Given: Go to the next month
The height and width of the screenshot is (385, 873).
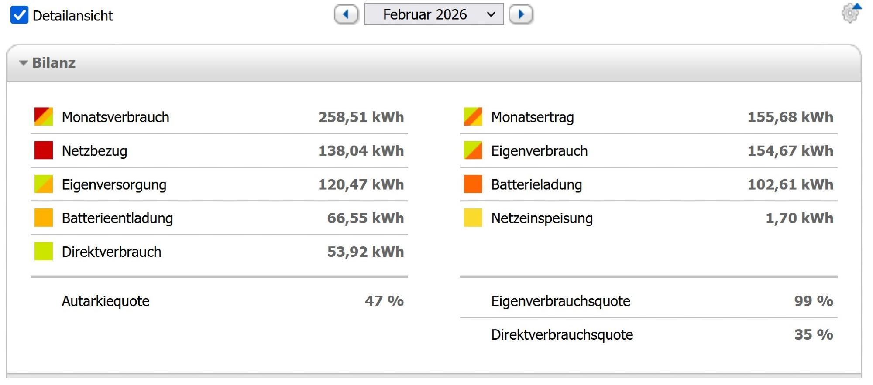Looking at the screenshot, I should point(521,14).
